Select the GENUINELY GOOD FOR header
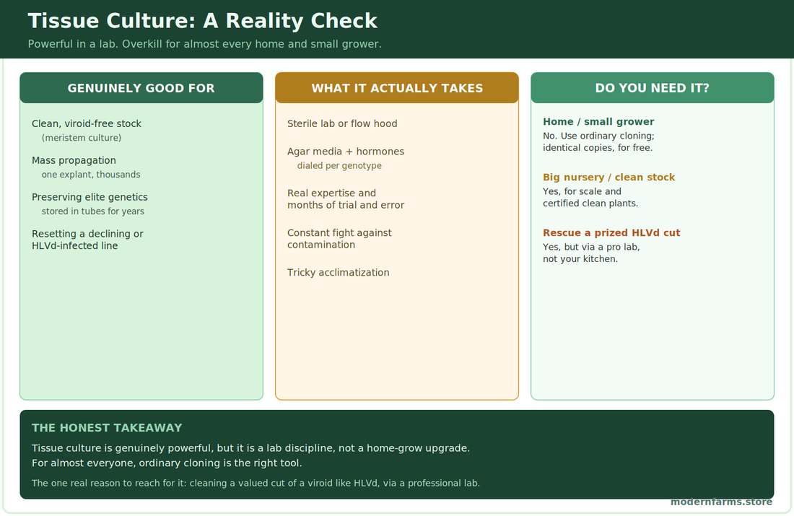 [141, 88]
